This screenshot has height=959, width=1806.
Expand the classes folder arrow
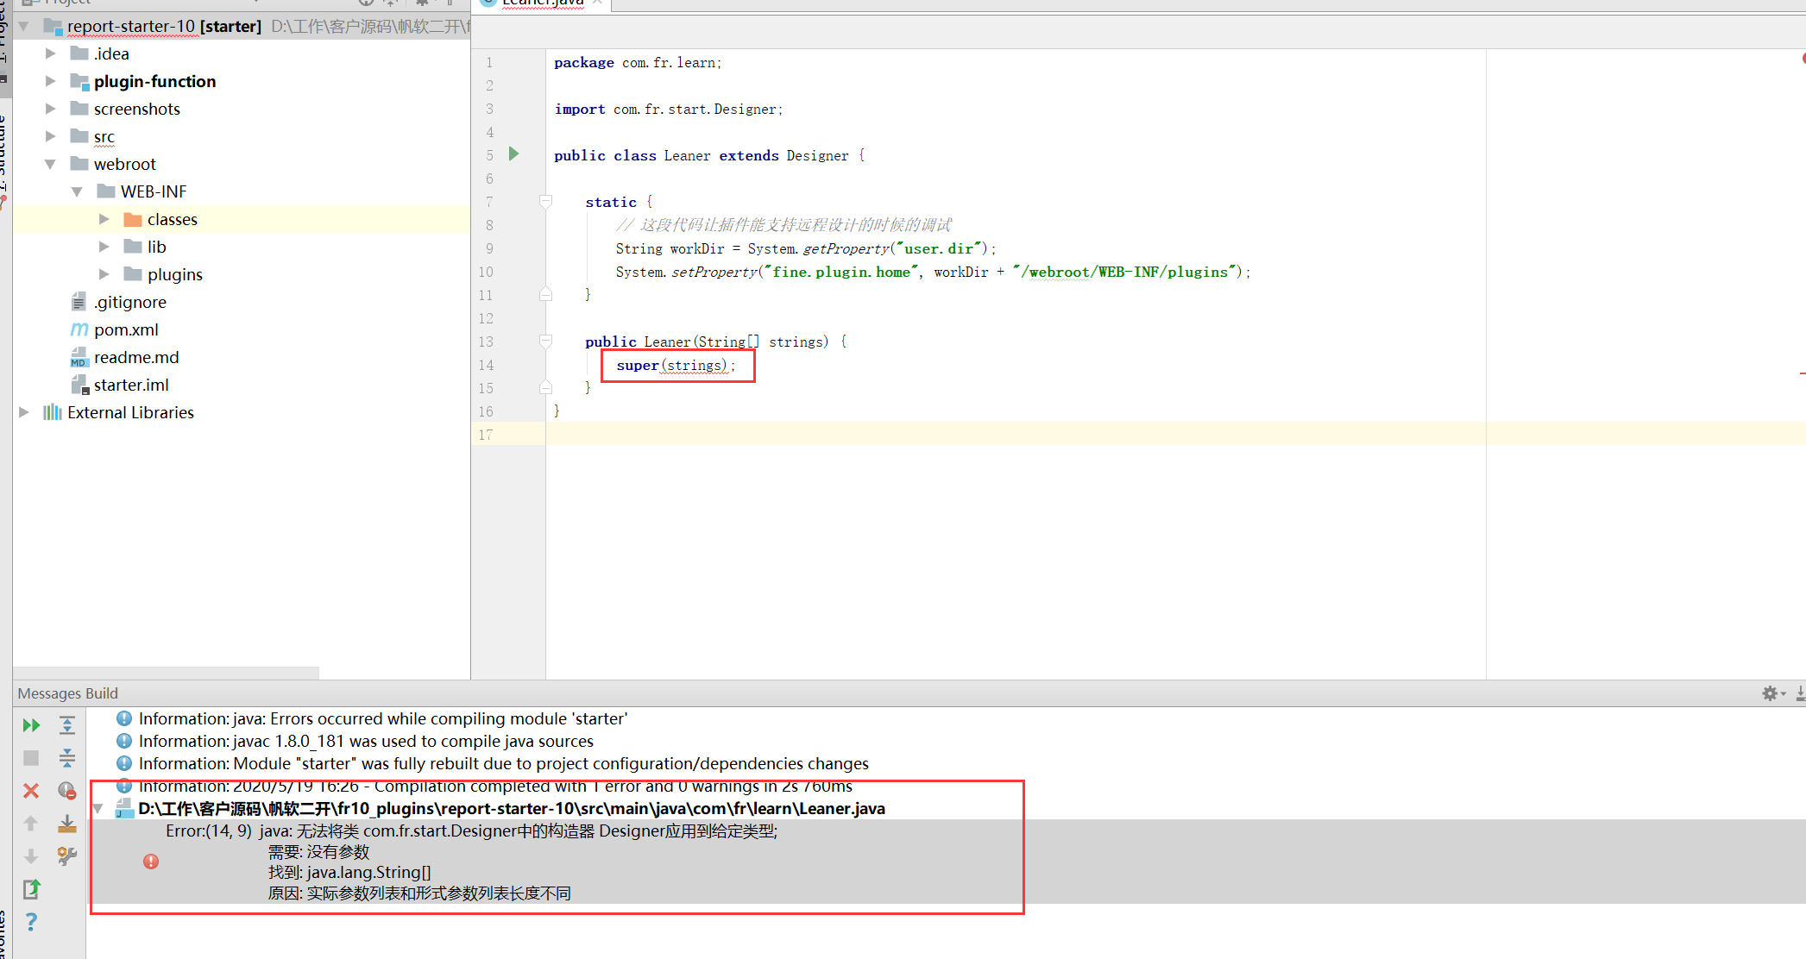tap(104, 219)
